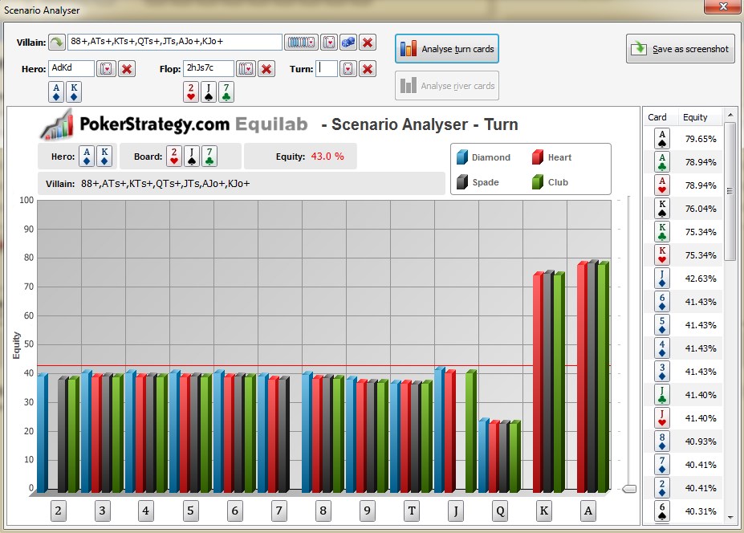Viewport: 744px width, 533px height.
Task: Save the analysis as a screenshot
Action: pyautogui.click(x=678, y=48)
